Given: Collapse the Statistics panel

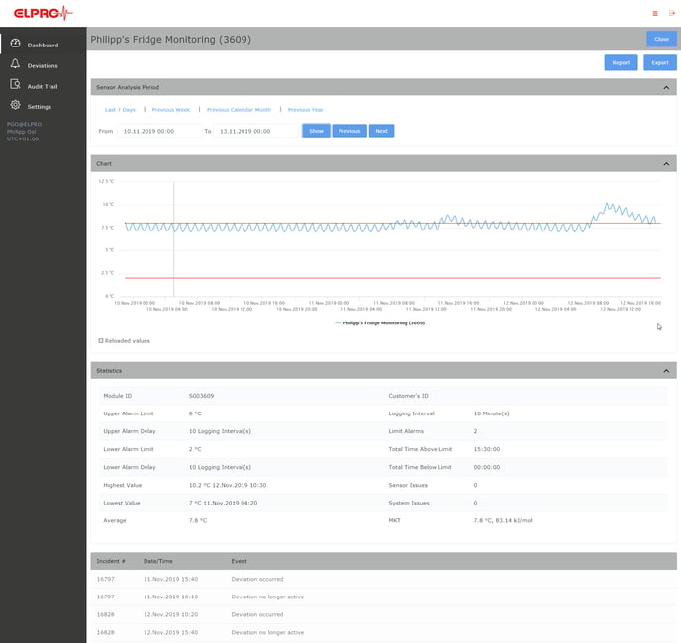Looking at the screenshot, I should [666, 370].
